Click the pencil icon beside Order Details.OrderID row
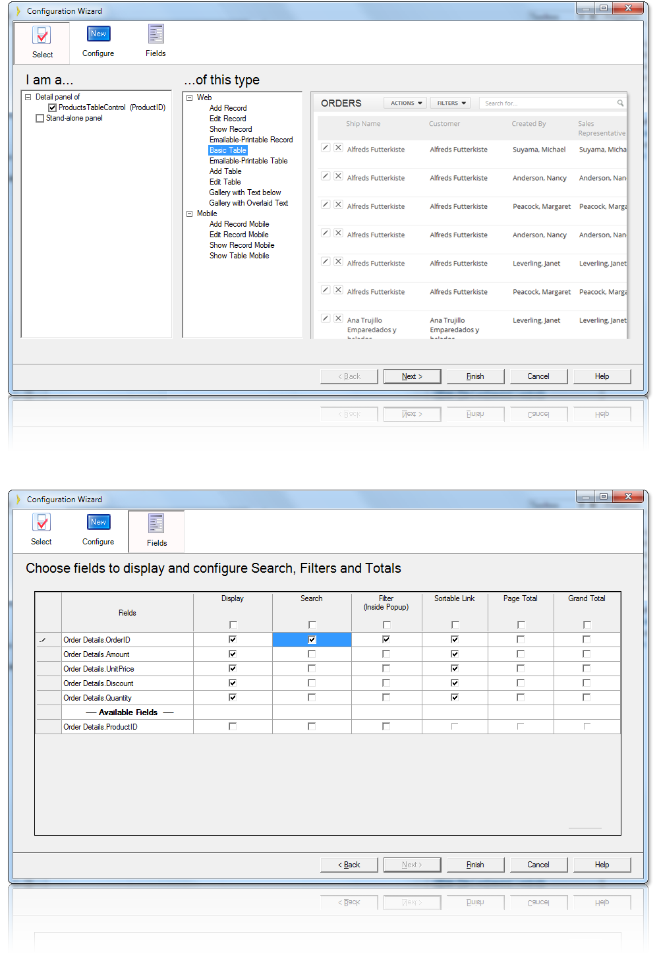 (x=42, y=639)
